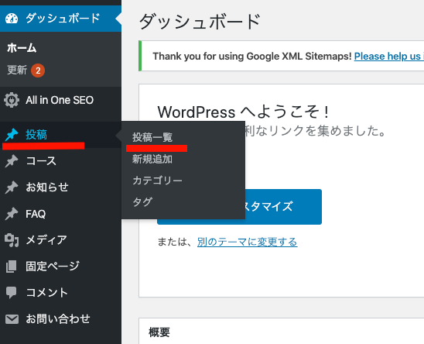The image size is (424, 344).
Task: Click the pin icon beside コース
Action: [12, 161]
